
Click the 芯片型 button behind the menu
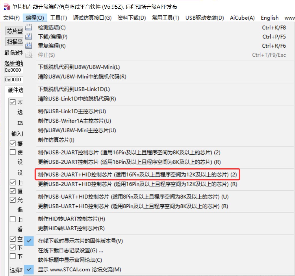[14, 31]
